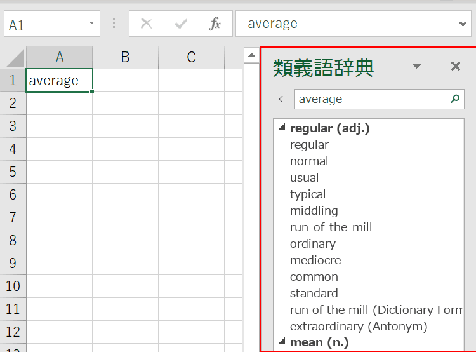Viewport: 476px width, 352px height.
Task: Click synonym 'standard'
Action: click(314, 294)
